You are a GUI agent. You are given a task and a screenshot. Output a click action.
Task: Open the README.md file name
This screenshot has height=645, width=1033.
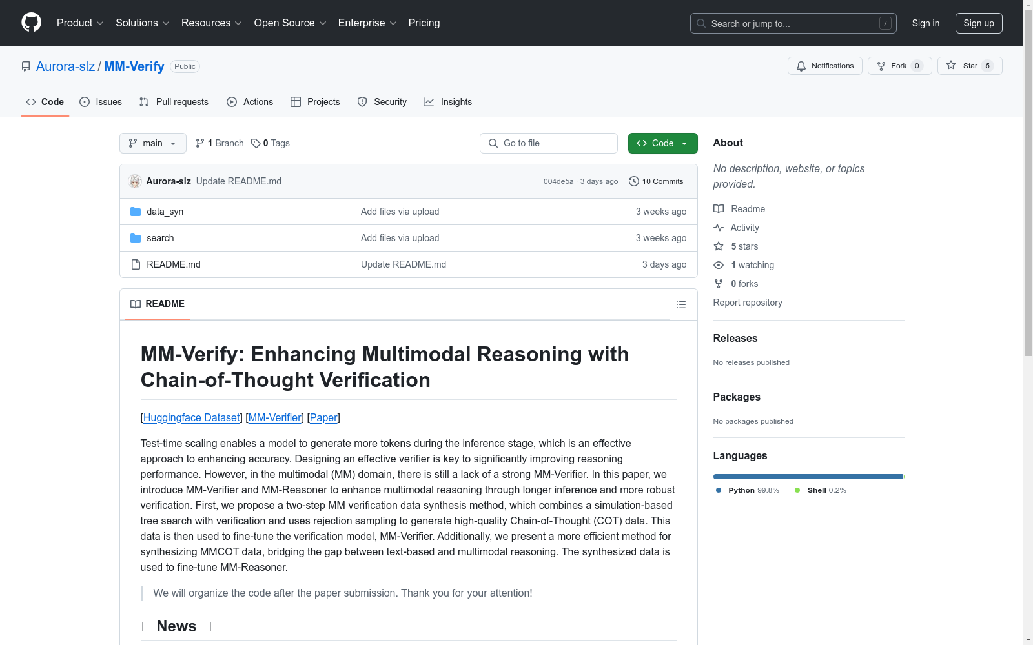tap(174, 264)
